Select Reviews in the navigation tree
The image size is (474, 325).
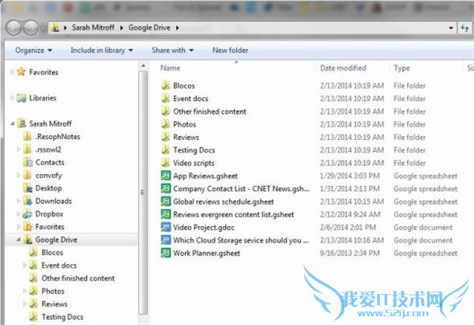55,304
